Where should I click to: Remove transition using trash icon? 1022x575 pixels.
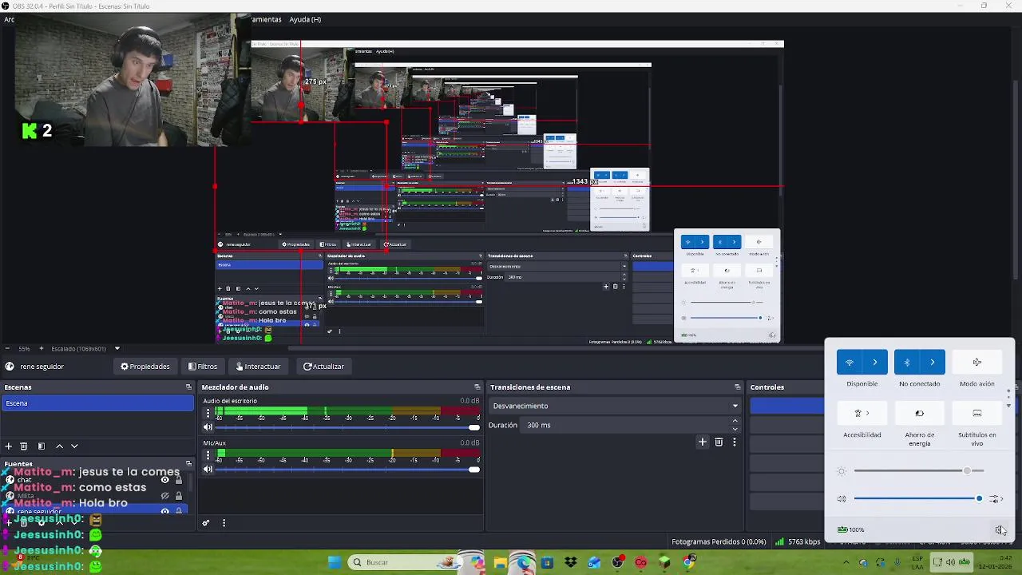(719, 442)
